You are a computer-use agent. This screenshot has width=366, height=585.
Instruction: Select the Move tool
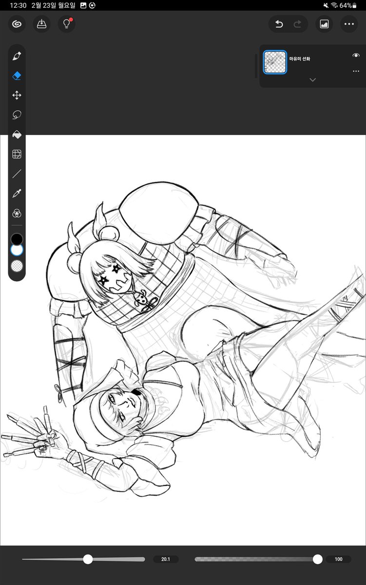pyautogui.click(x=17, y=96)
